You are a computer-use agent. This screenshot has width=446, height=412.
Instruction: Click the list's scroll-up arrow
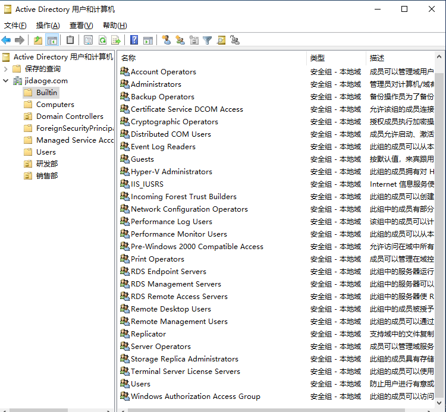coord(439,57)
